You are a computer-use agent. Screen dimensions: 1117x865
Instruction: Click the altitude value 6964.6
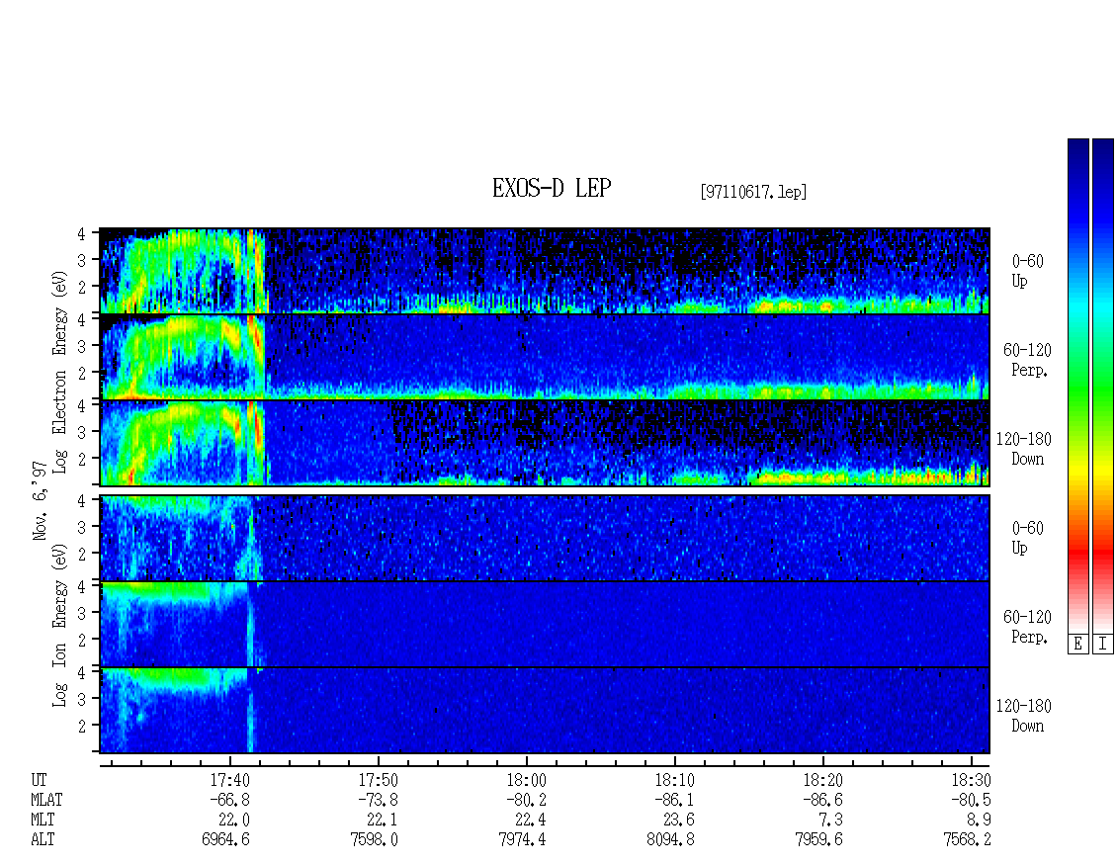225,840
